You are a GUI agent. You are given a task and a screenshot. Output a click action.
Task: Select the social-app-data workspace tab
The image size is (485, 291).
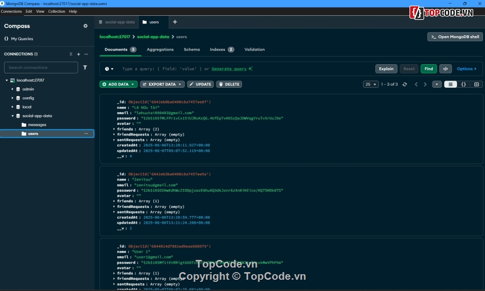117,22
